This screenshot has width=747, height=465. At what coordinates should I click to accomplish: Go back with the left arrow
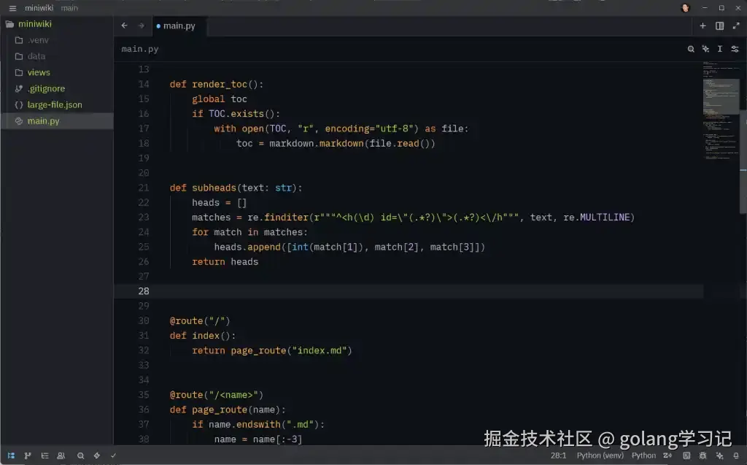(124, 26)
